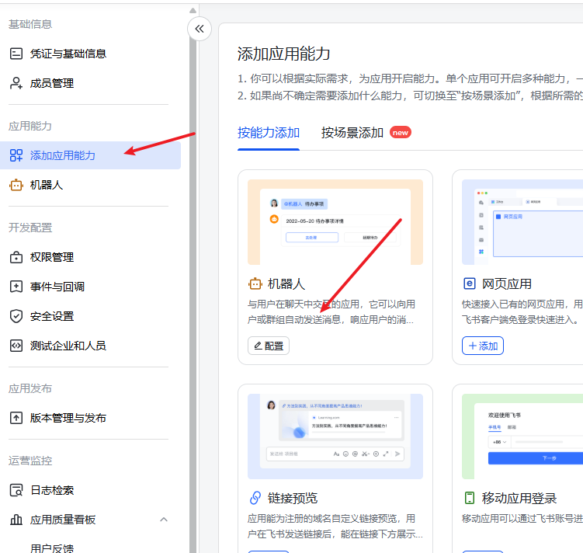Click the 网页应用 card title
Screen dimensions: 583x553
point(507,284)
